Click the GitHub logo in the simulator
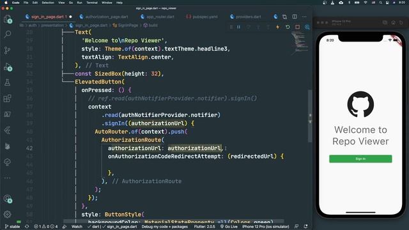 tap(360, 104)
